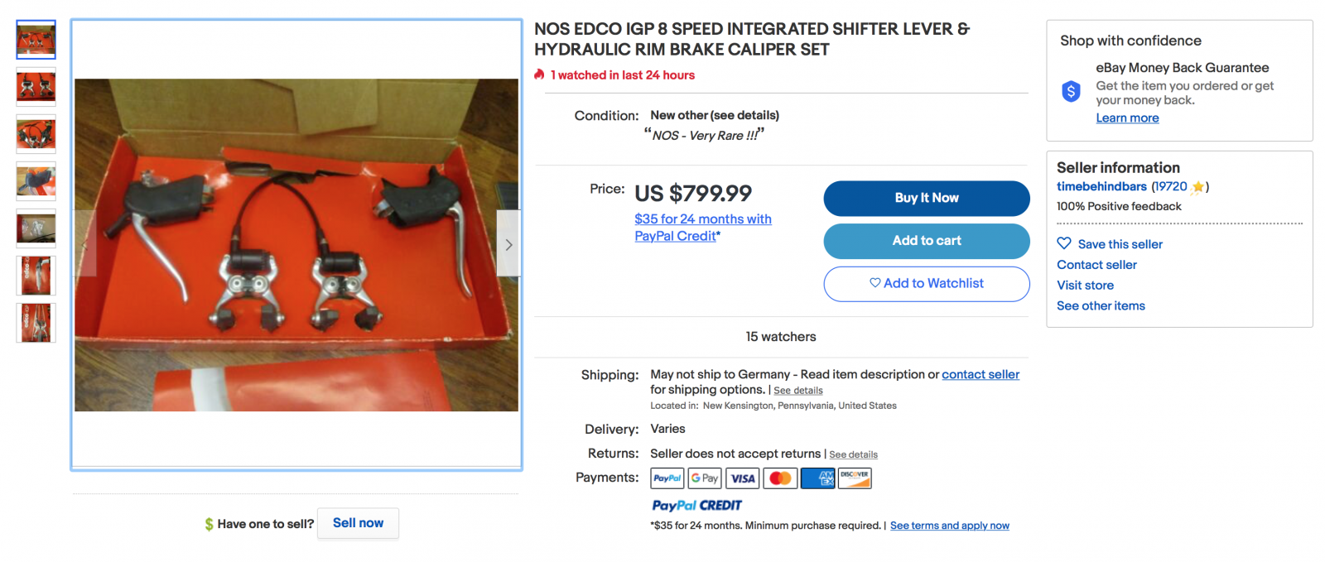The height and width of the screenshot is (562, 1325).
Task: Select the first product thumbnail
Action: click(x=36, y=40)
